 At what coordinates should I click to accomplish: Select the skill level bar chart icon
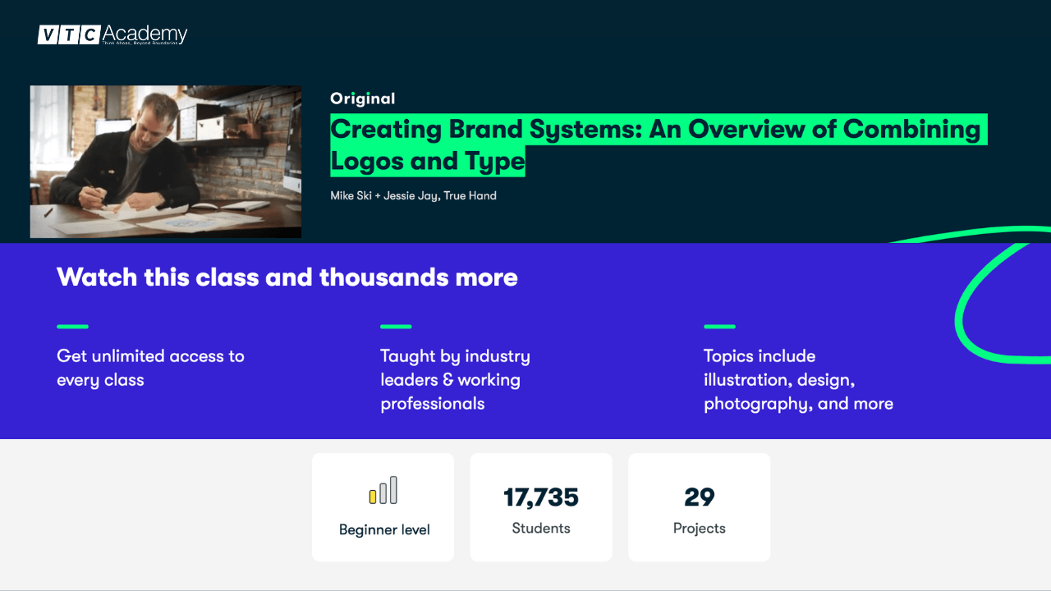[383, 491]
